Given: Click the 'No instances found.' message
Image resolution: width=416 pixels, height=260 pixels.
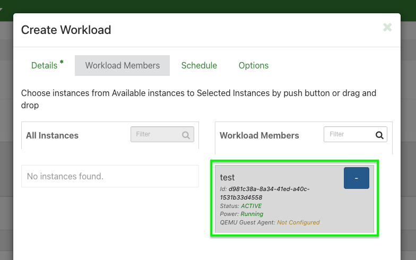Looking at the screenshot, I should point(65,176).
